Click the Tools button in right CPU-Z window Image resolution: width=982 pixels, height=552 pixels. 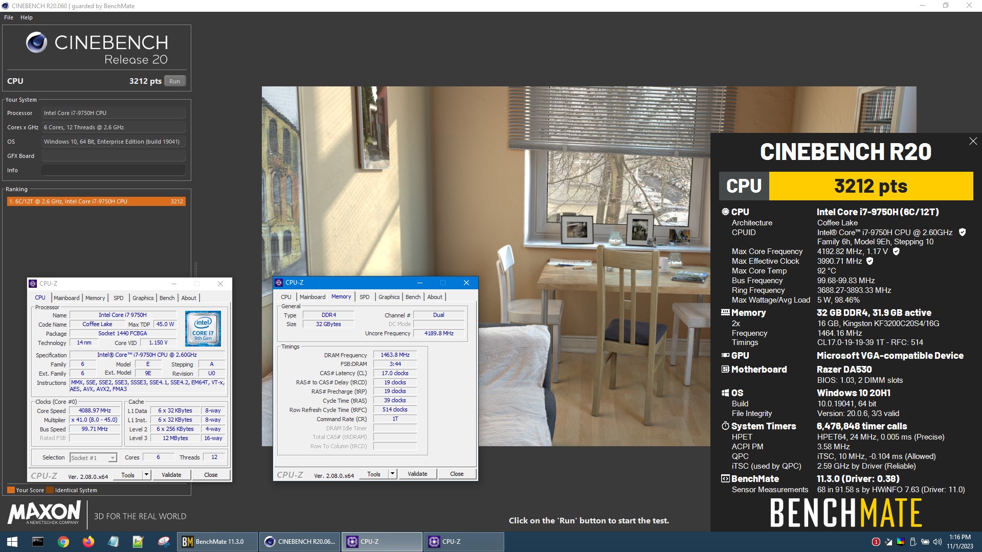[x=374, y=474]
